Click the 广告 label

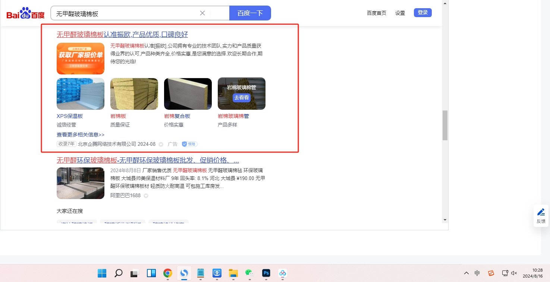tap(173, 144)
